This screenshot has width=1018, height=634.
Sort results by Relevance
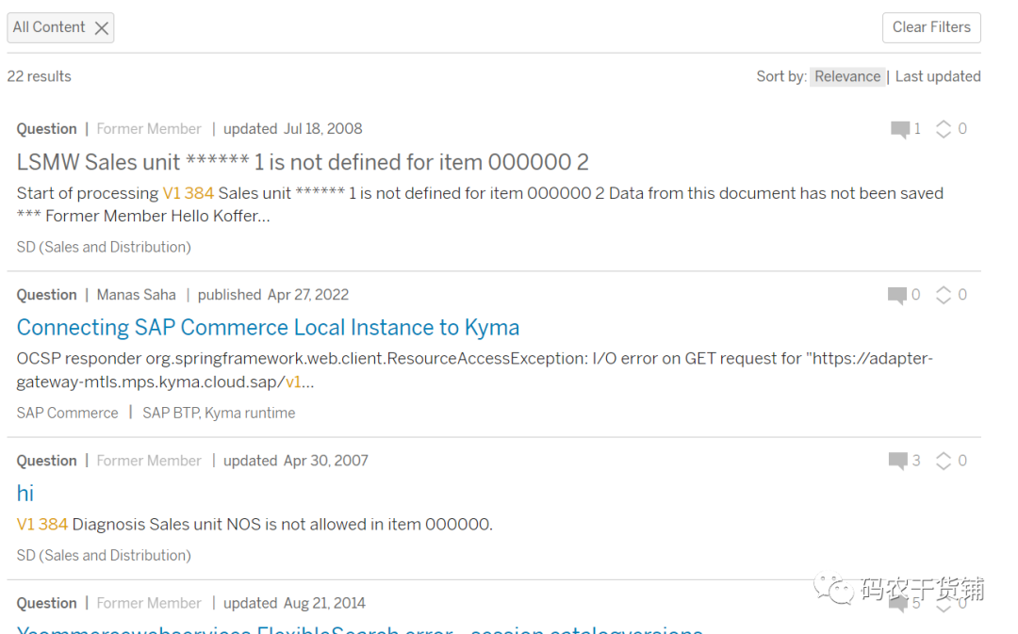(x=846, y=76)
